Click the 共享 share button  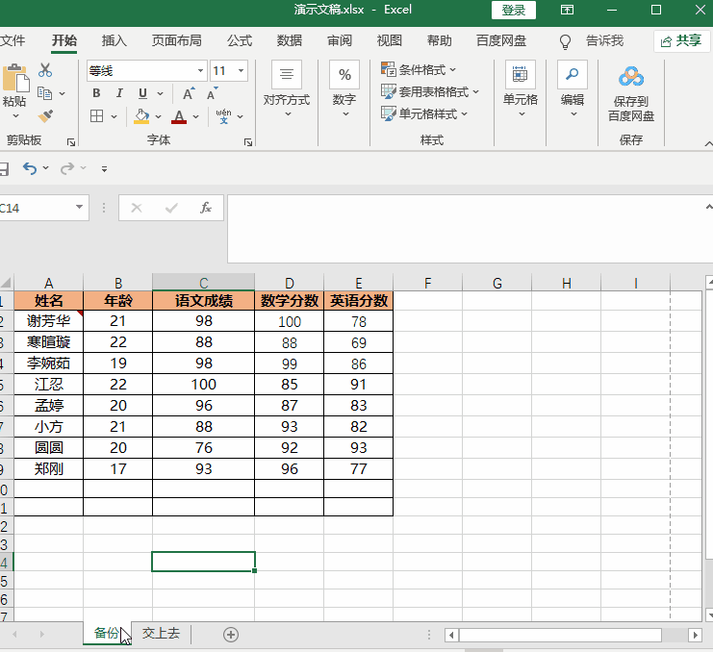click(681, 40)
